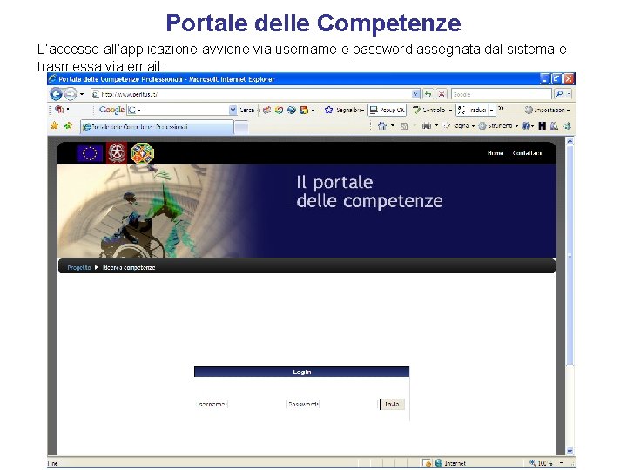Image resolution: width=627 pixels, height=470 pixels.
Task: Click the Traduci translate button
Action: click(x=472, y=110)
